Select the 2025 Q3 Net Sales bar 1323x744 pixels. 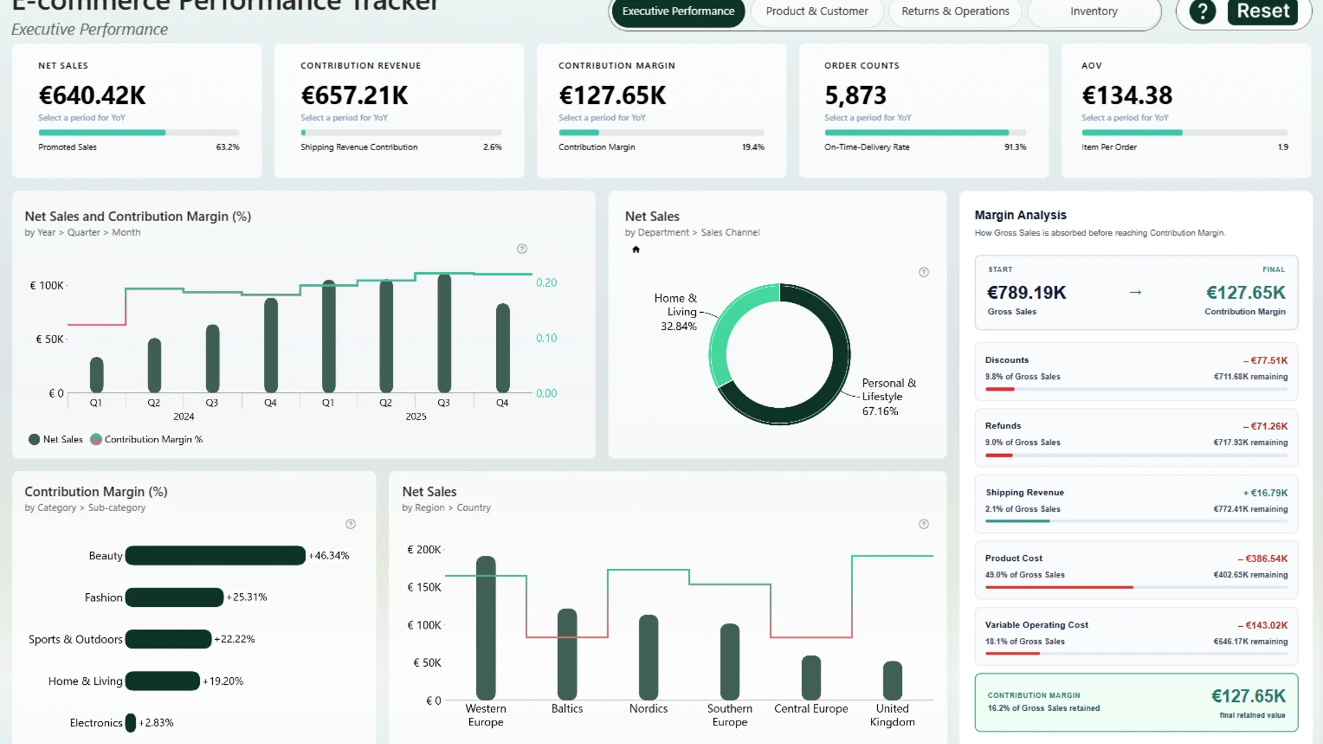click(444, 333)
